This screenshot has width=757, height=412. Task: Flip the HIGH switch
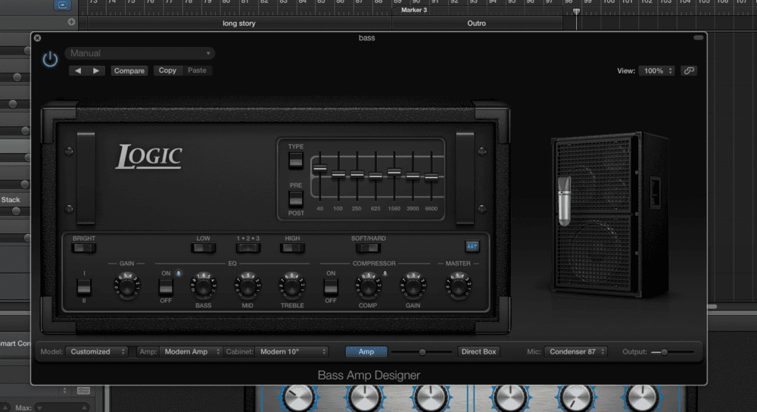[292, 248]
